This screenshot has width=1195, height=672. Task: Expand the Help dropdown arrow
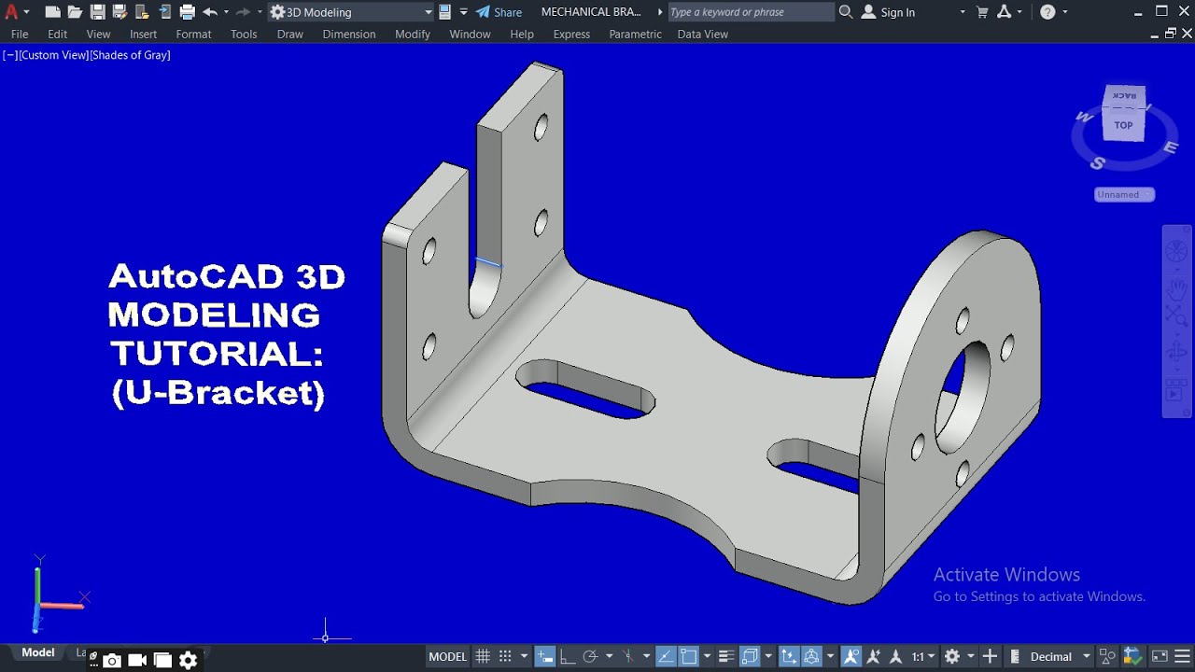tap(1065, 12)
